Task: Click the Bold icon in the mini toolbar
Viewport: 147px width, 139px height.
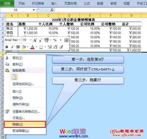Action: coord(7,47)
